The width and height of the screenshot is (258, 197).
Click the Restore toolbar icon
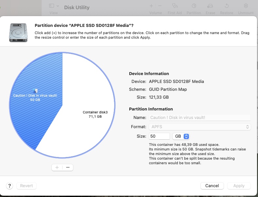(x=227, y=6)
